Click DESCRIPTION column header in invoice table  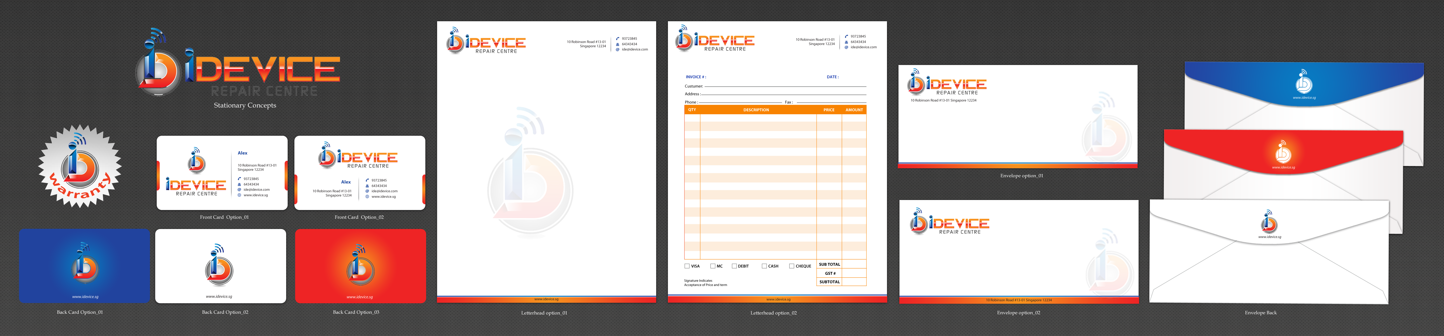tap(756, 110)
